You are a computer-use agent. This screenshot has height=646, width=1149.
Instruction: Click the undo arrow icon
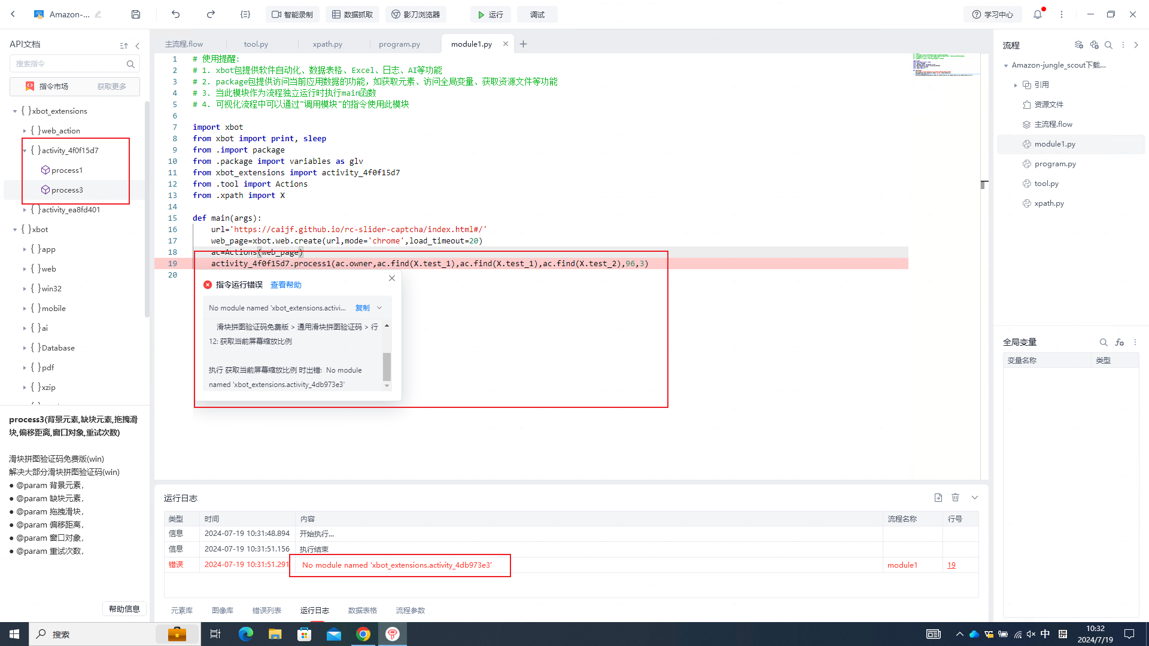click(x=175, y=14)
